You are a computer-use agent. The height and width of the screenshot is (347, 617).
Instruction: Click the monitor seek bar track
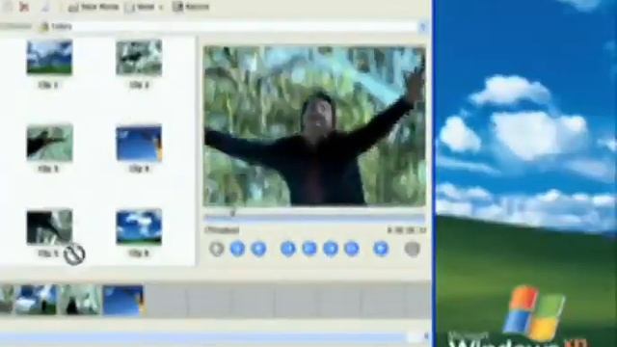(315, 217)
